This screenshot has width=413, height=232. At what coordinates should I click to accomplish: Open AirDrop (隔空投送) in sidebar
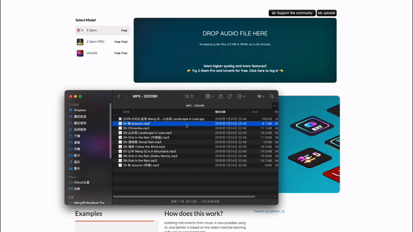click(x=80, y=117)
